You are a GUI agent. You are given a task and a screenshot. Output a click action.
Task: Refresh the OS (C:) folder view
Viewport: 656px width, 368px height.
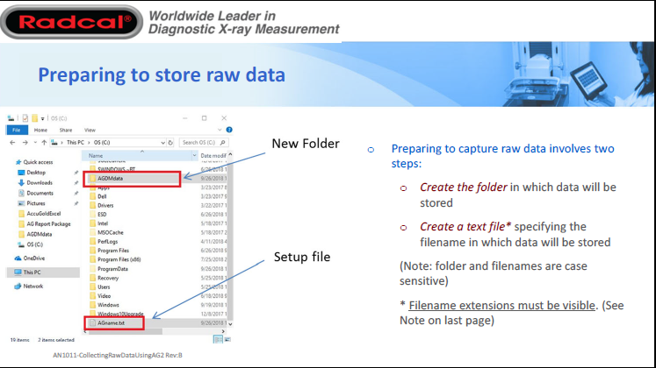pyautogui.click(x=170, y=143)
